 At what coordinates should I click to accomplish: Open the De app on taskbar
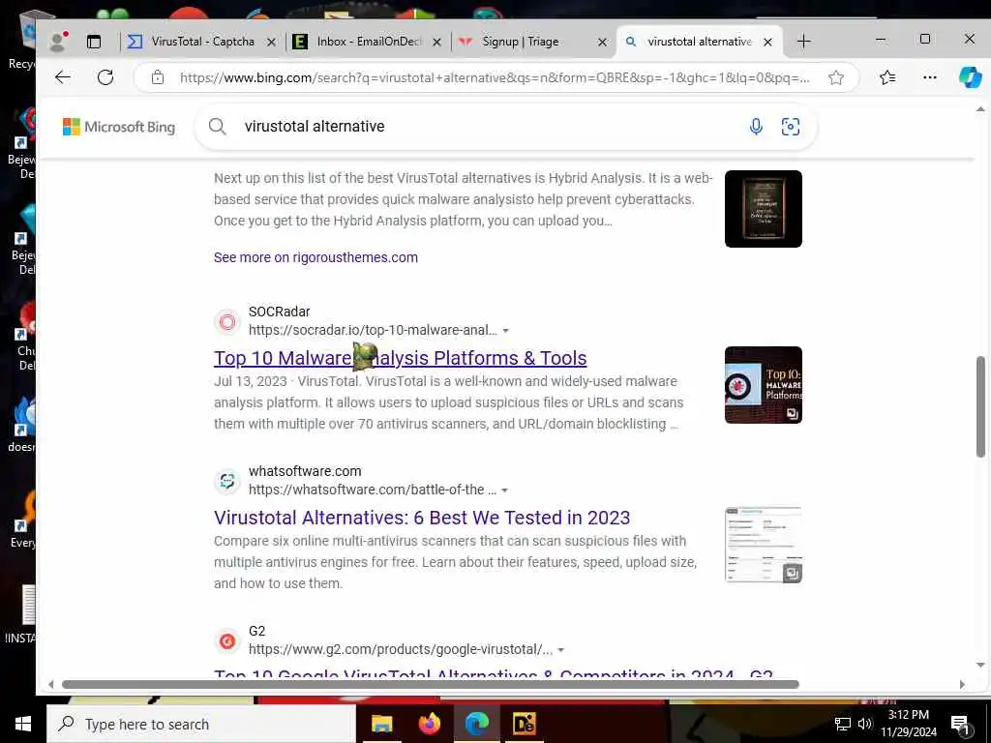[x=524, y=724]
